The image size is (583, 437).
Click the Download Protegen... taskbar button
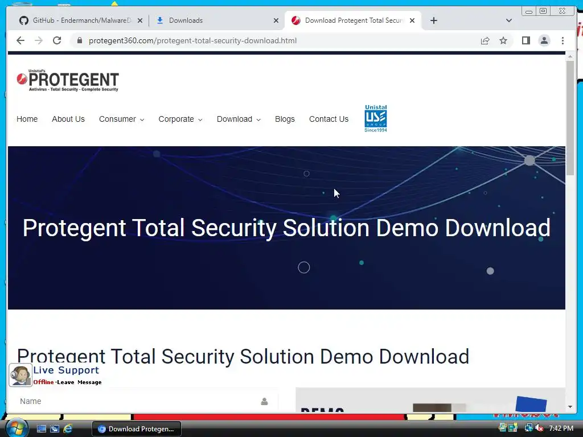click(137, 429)
